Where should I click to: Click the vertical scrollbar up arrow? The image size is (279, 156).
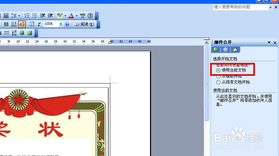point(206,43)
